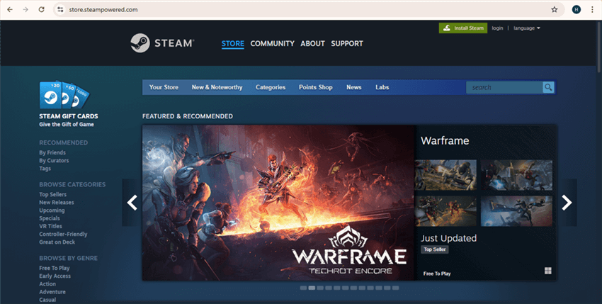The width and height of the screenshot is (602, 304).
Task: Click Warframe title text
Action: click(x=445, y=141)
